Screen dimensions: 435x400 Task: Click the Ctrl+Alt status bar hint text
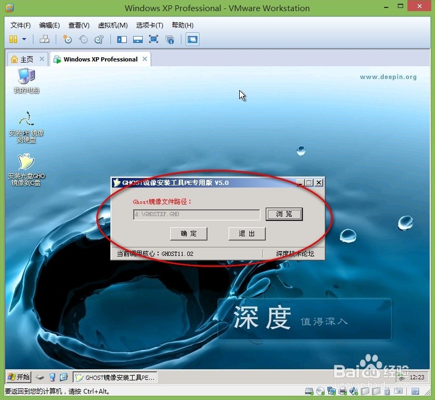point(57,391)
